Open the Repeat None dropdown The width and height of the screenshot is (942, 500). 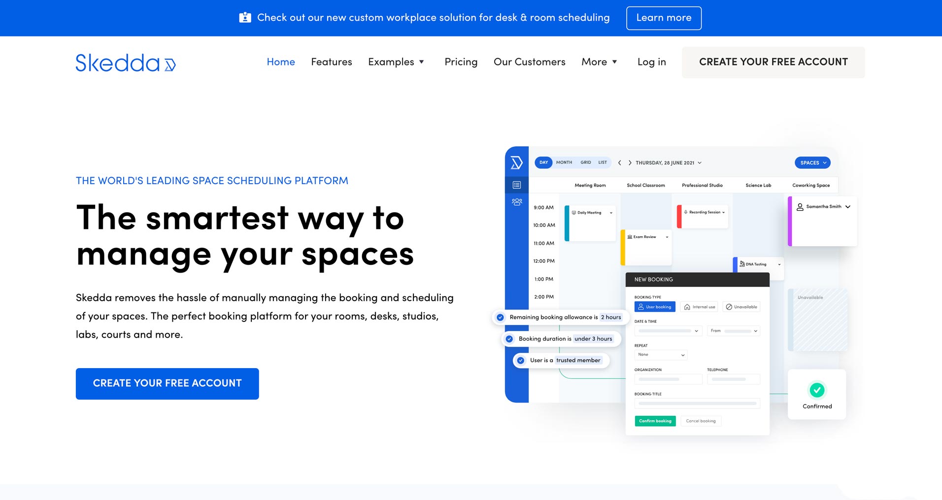tap(661, 355)
